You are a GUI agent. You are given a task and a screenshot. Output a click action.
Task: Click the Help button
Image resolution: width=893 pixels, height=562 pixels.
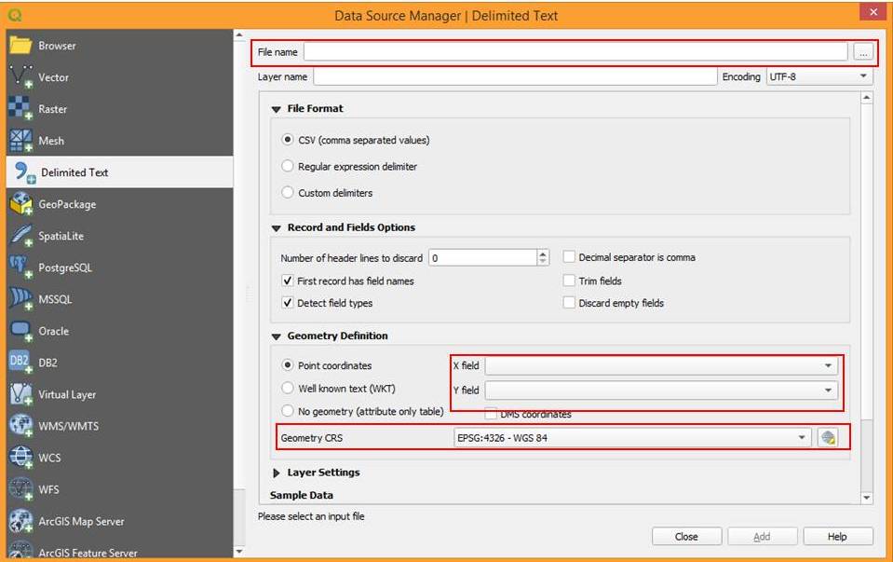[x=838, y=536]
